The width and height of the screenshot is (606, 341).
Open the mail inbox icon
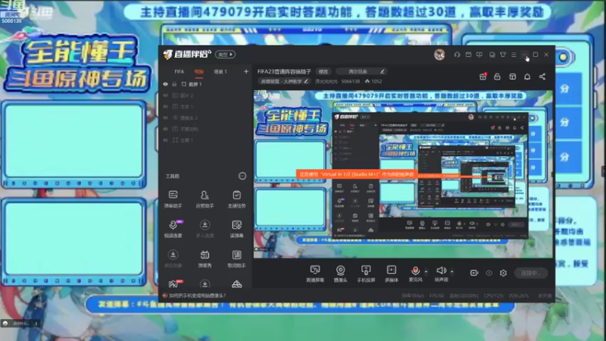click(x=468, y=55)
